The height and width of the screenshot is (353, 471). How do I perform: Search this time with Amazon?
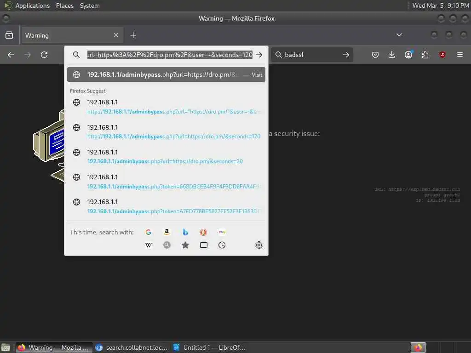point(167,232)
